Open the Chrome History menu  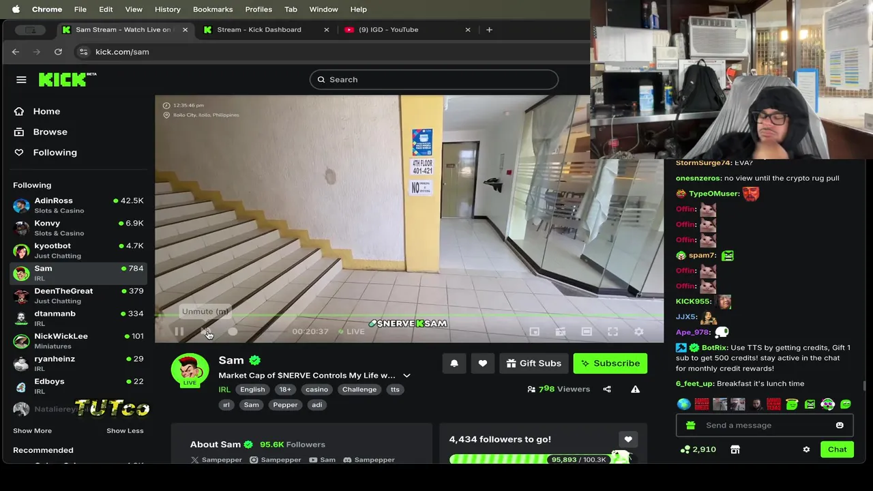[167, 9]
